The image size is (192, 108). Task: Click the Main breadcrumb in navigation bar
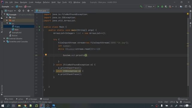coord(19,7)
